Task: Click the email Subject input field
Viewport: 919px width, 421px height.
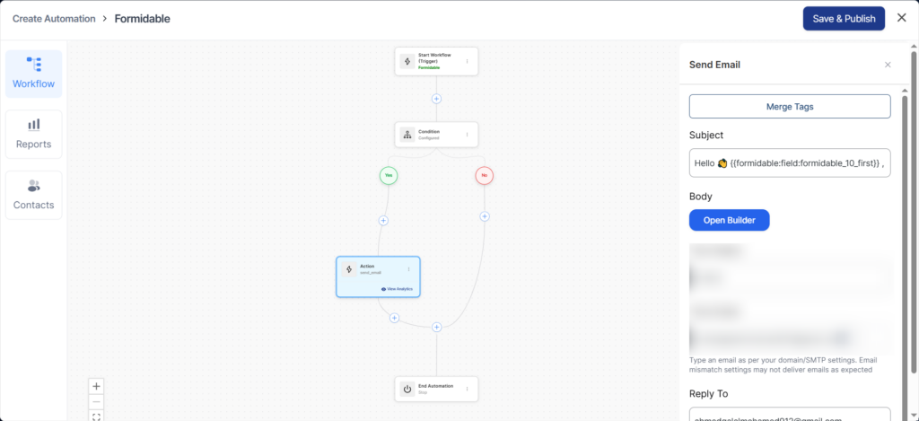Action: coord(789,163)
